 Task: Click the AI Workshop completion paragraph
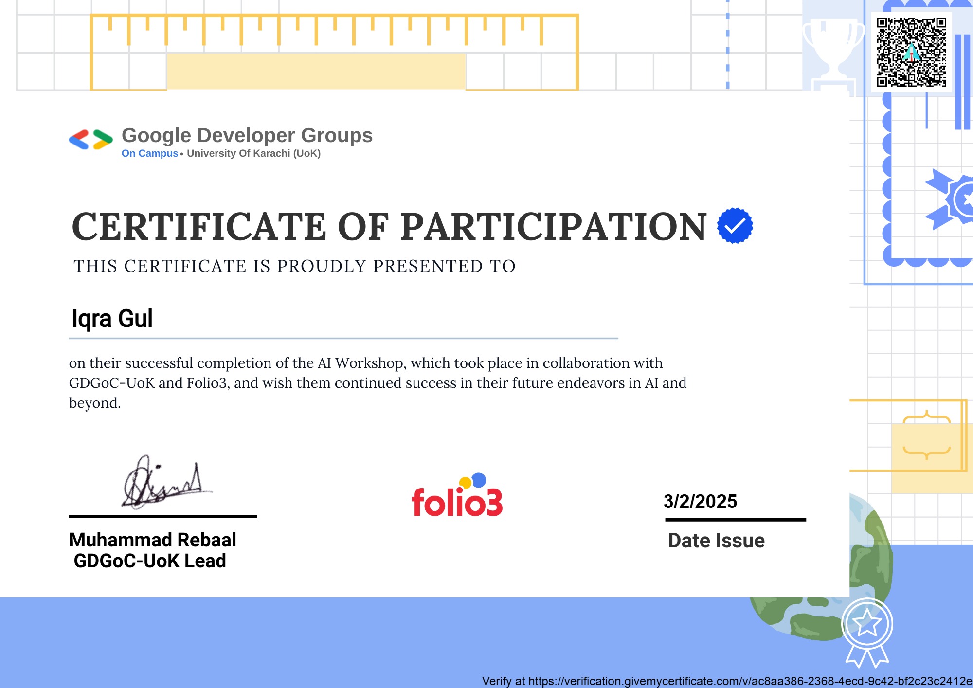pos(378,383)
